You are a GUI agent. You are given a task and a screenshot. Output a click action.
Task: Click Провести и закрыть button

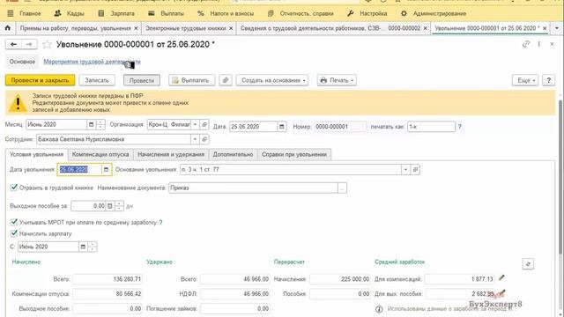click(x=40, y=80)
